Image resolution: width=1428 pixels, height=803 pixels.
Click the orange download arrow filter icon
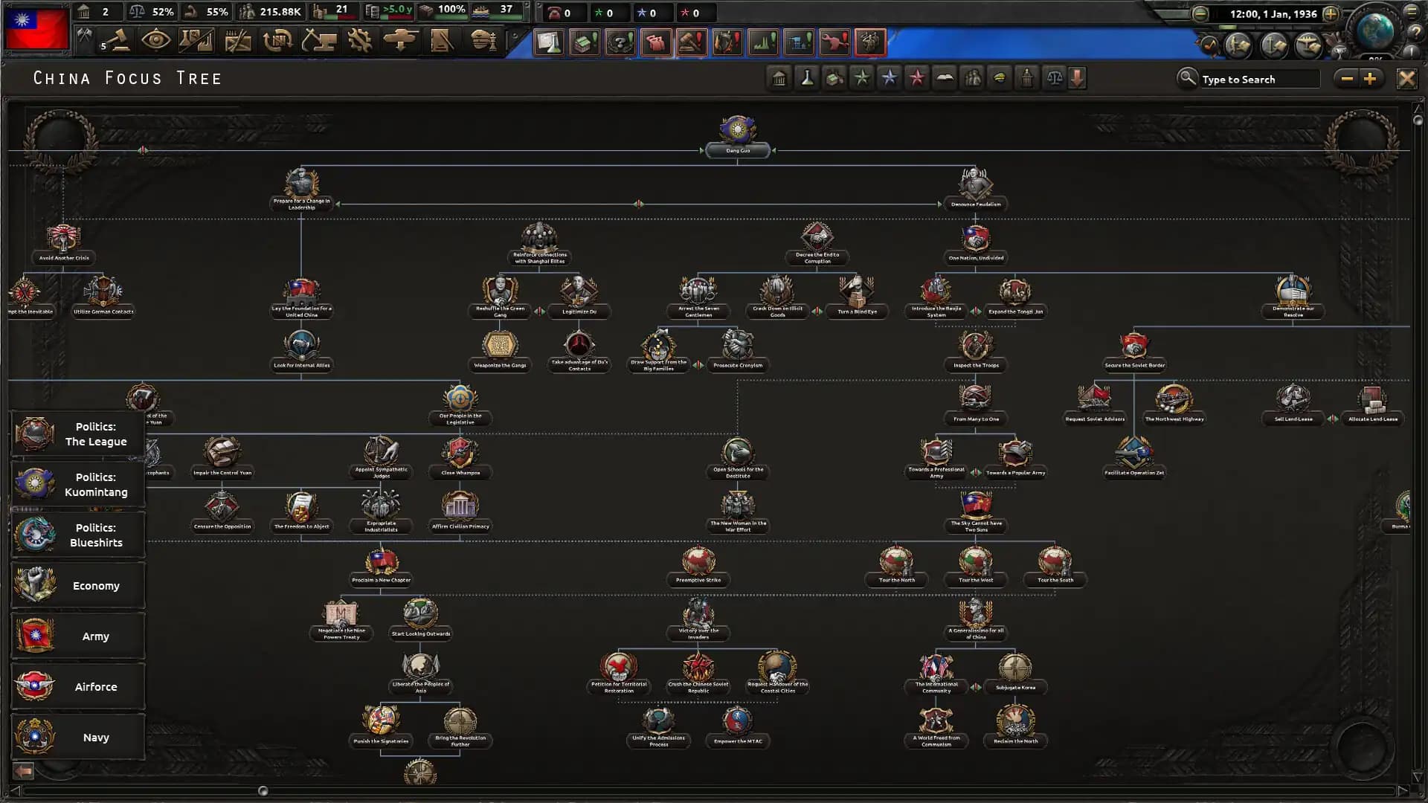pos(1078,77)
